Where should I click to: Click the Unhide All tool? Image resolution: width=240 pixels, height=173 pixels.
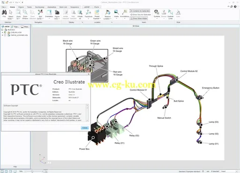[80, 14]
